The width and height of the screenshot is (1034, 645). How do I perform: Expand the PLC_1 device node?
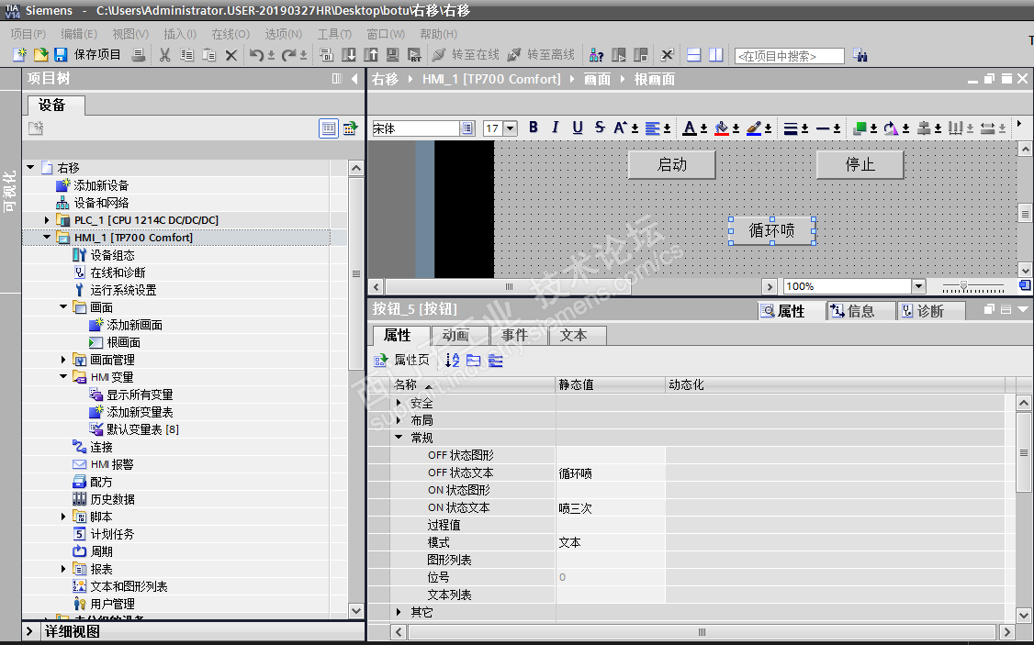point(47,220)
